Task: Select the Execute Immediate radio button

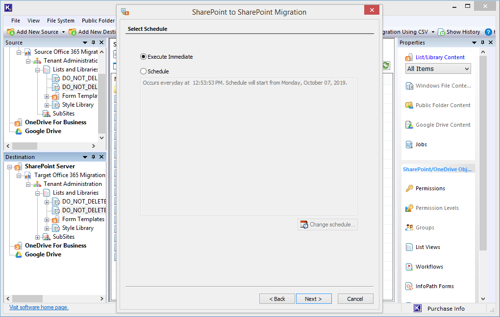Action: (x=144, y=57)
